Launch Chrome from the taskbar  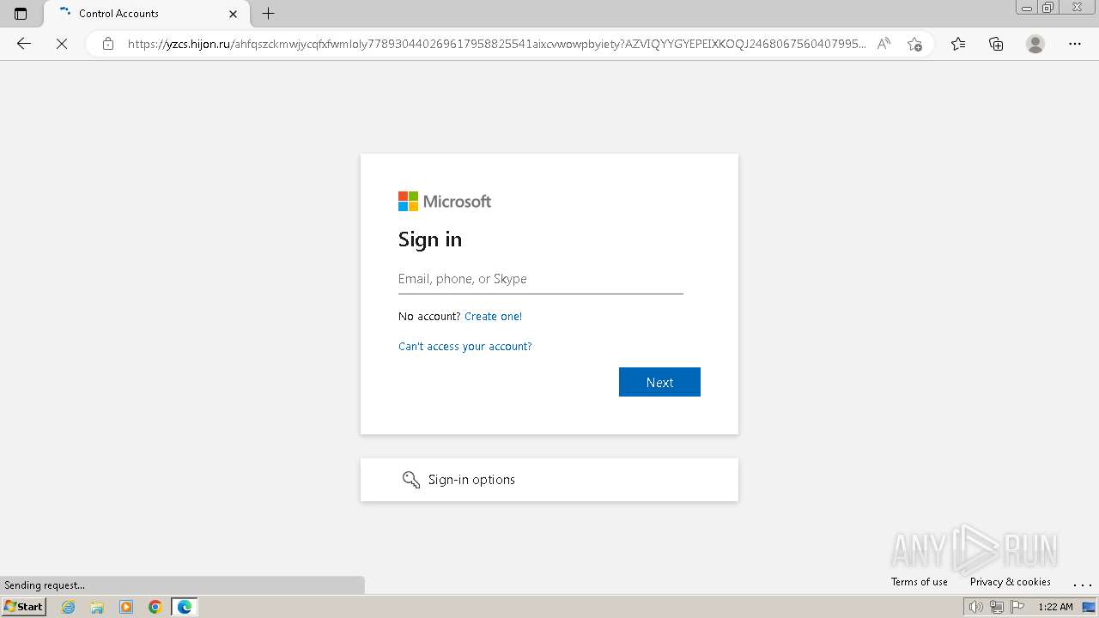pos(155,607)
